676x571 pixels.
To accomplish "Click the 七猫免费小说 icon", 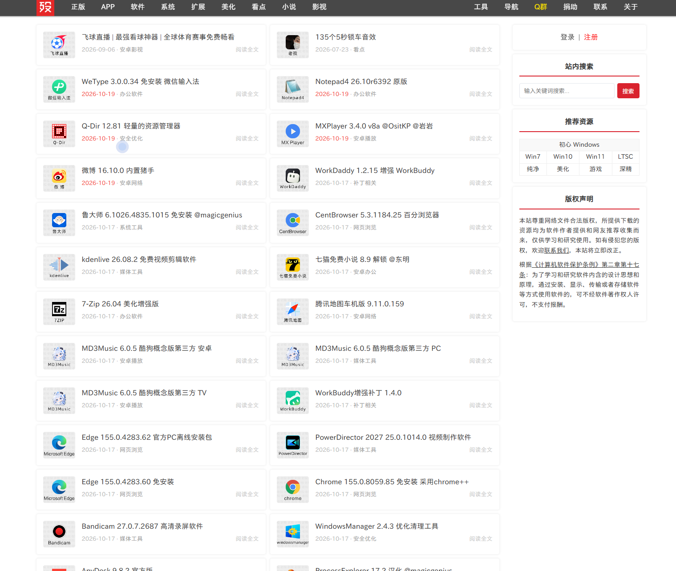I will click(x=293, y=267).
